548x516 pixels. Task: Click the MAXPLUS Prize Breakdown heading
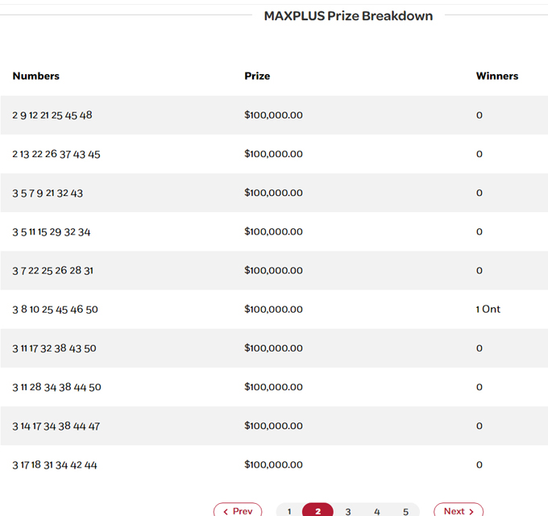348,16
